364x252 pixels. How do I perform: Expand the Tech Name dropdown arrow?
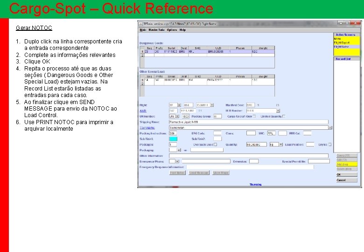pos(330,127)
